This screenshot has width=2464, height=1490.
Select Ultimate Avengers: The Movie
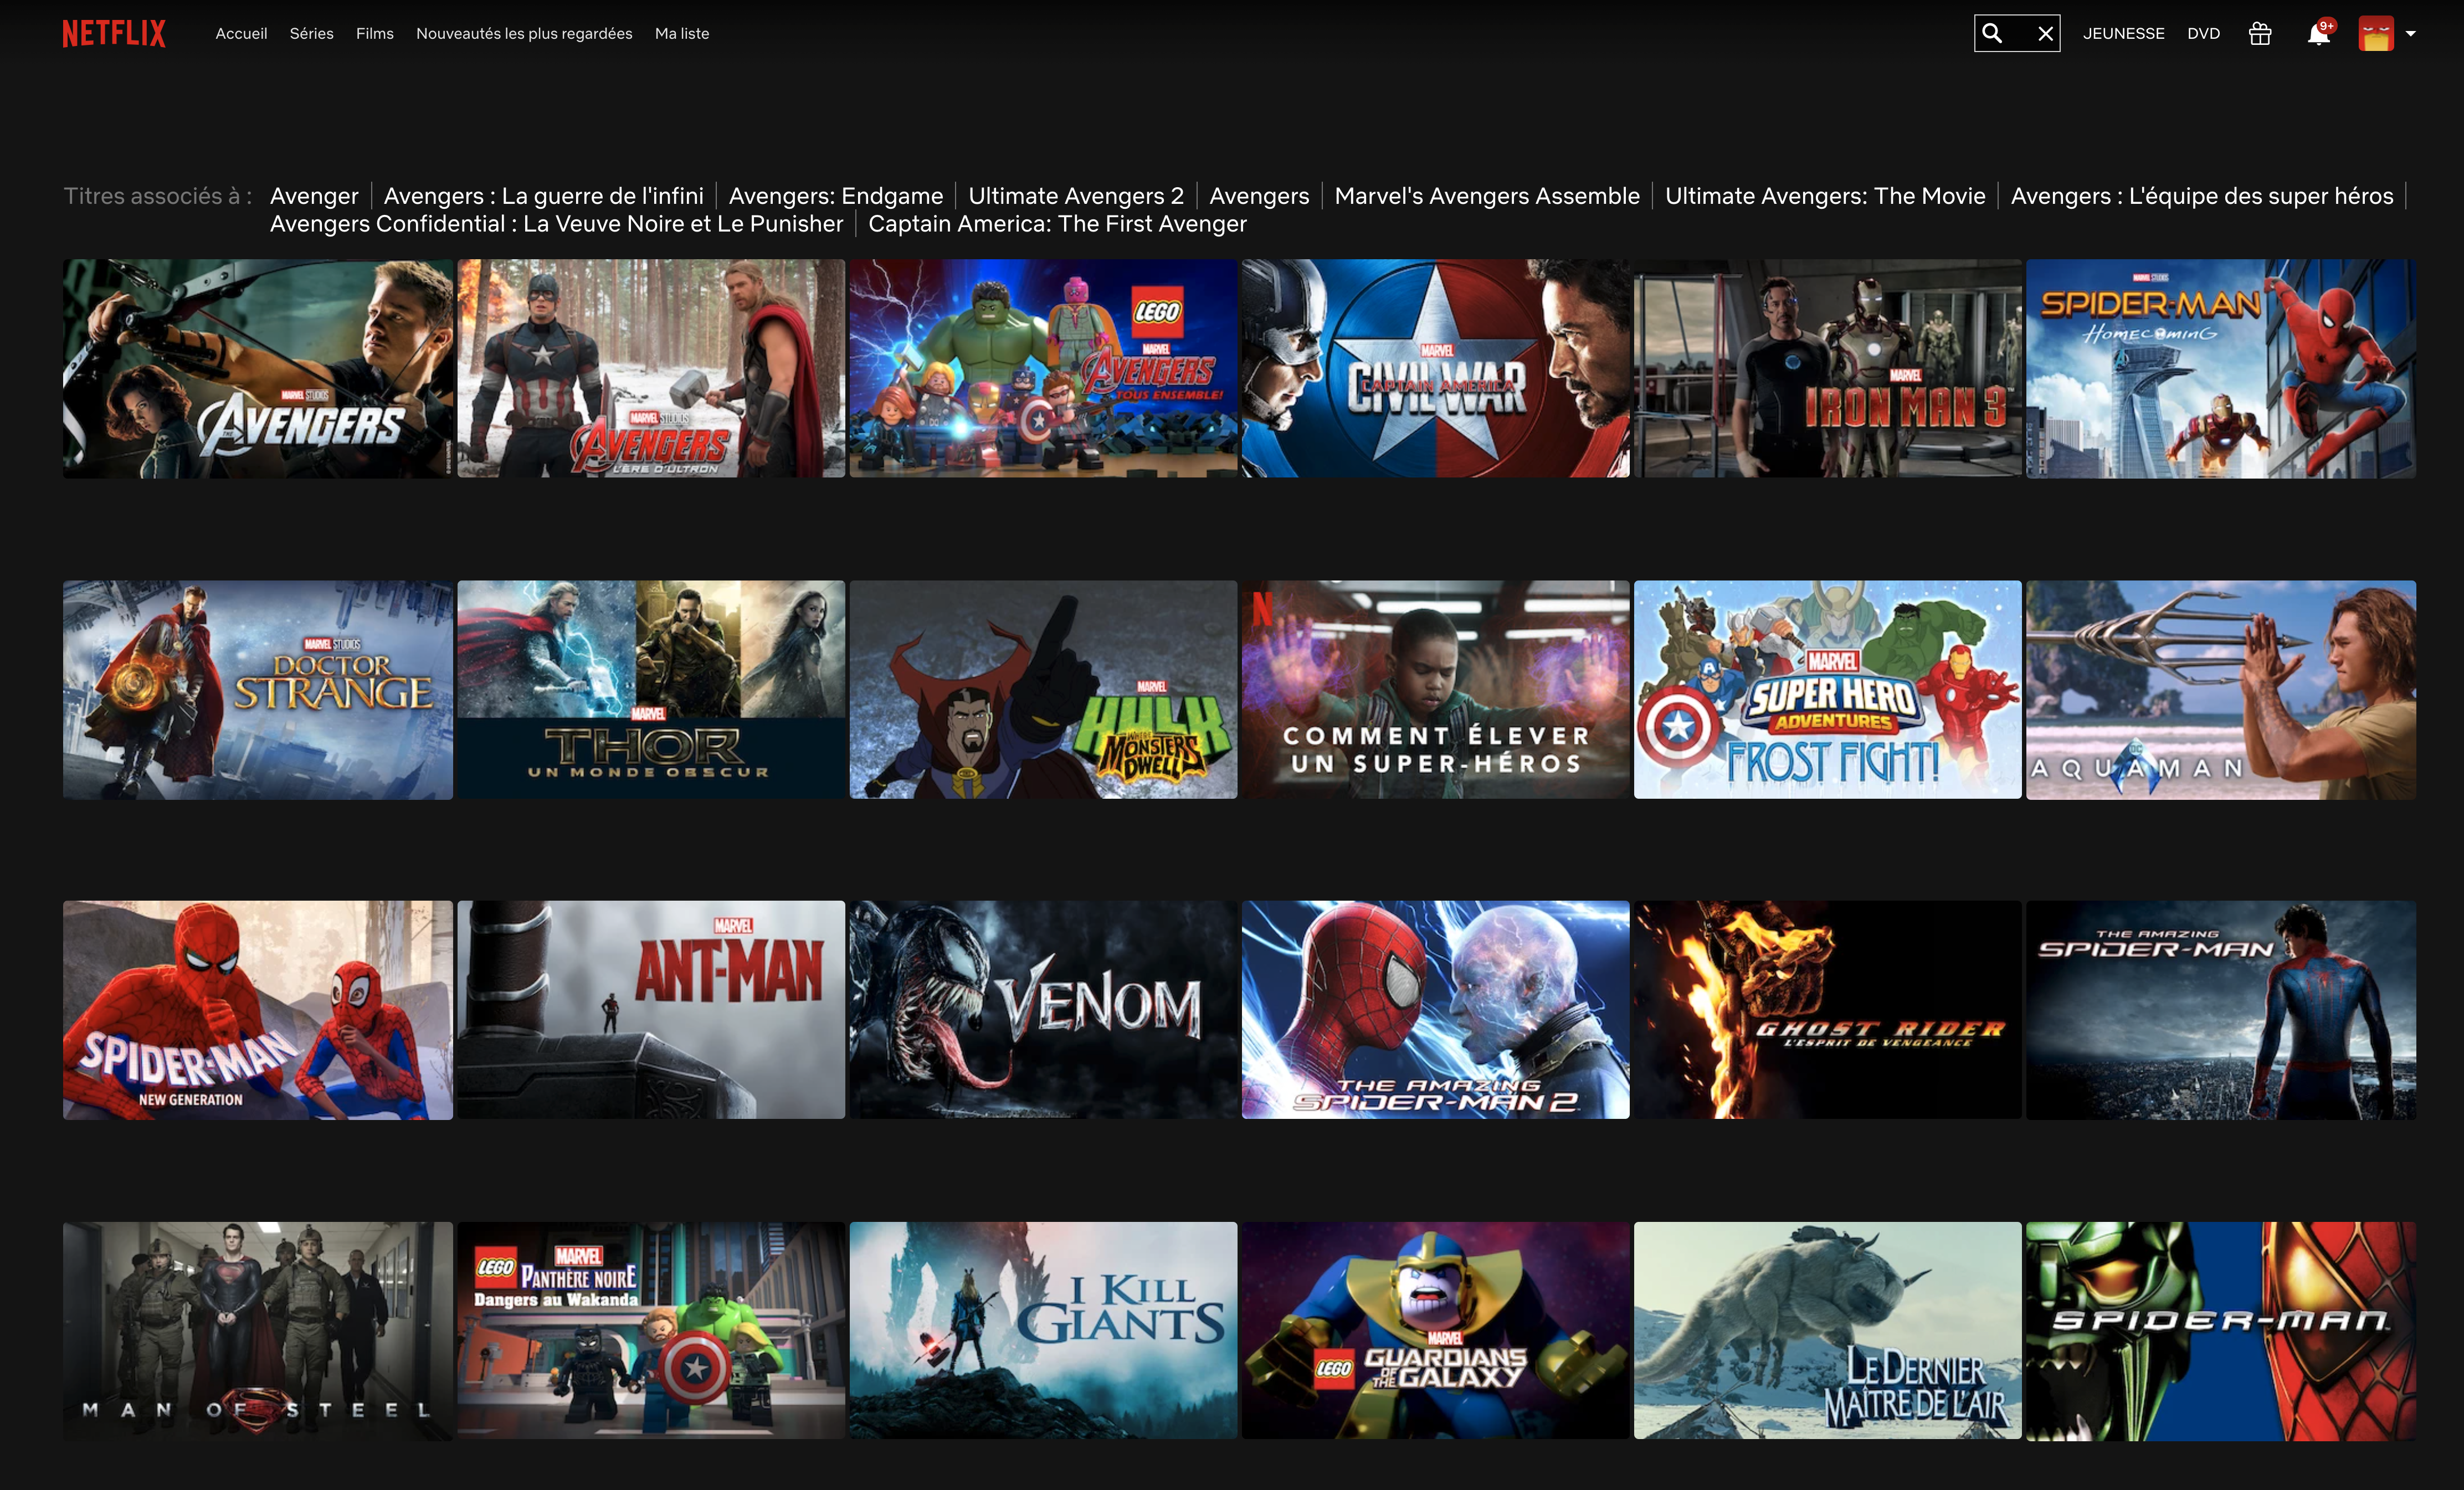pyautogui.click(x=1825, y=196)
